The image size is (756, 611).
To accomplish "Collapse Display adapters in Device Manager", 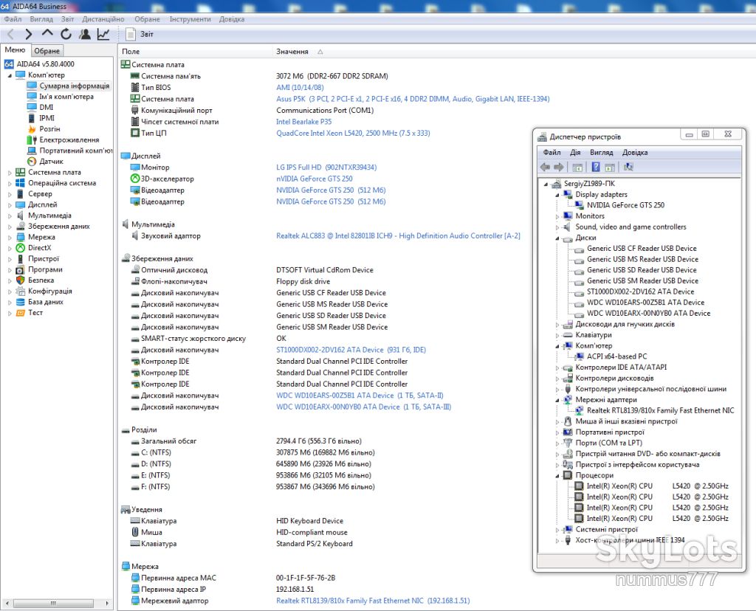I will point(557,195).
